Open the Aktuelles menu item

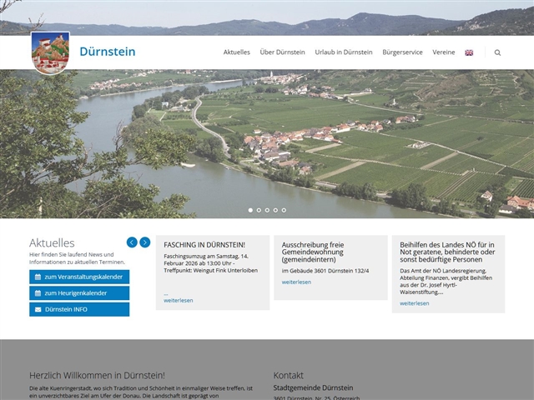(x=236, y=52)
